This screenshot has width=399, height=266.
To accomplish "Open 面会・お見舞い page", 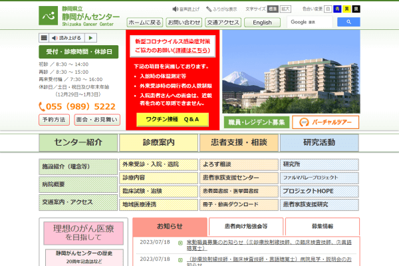I will coord(97,120).
